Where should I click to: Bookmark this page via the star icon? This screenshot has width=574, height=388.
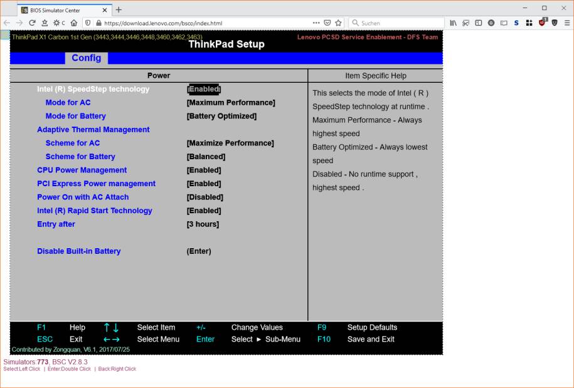[x=45, y=23]
